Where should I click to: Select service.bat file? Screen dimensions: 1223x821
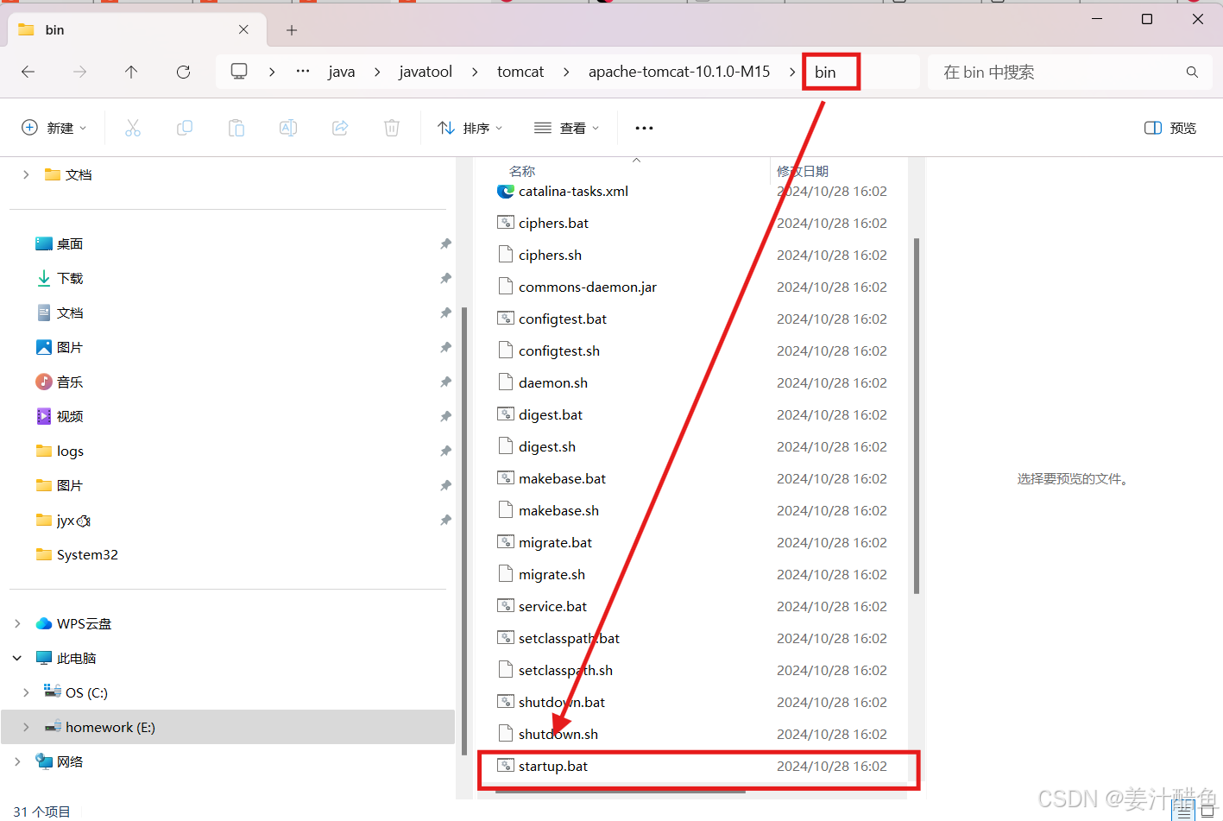click(x=552, y=606)
